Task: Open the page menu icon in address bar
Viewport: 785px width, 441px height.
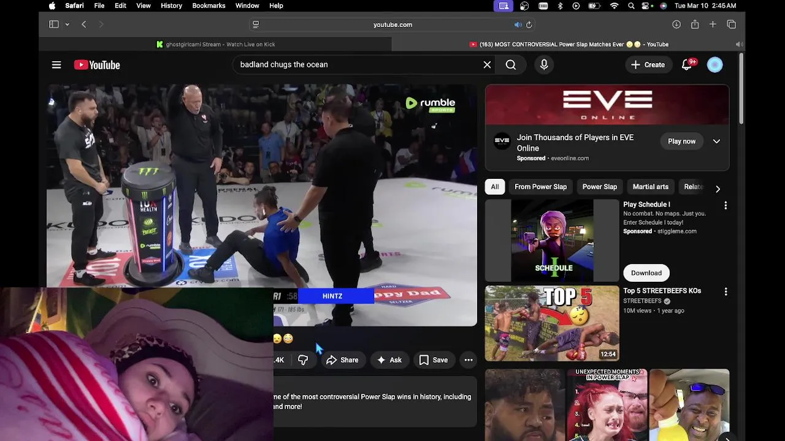Action: pyautogui.click(x=256, y=24)
